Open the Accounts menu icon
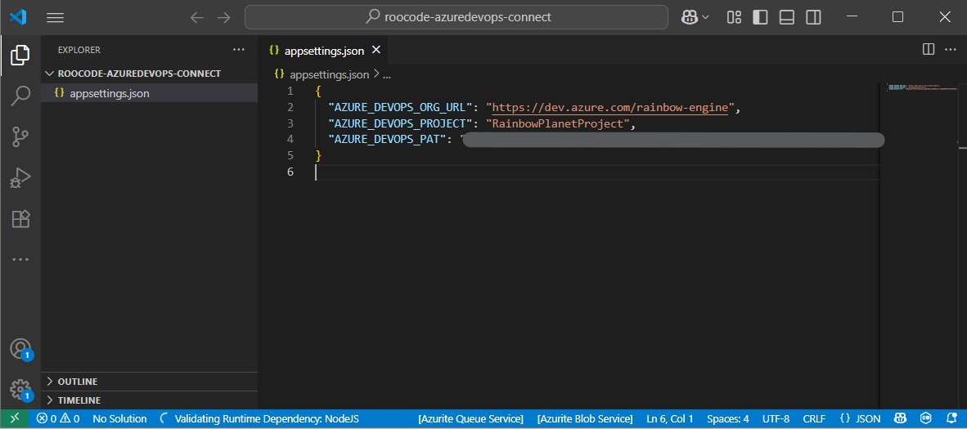The image size is (967, 429). click(20, 349)
